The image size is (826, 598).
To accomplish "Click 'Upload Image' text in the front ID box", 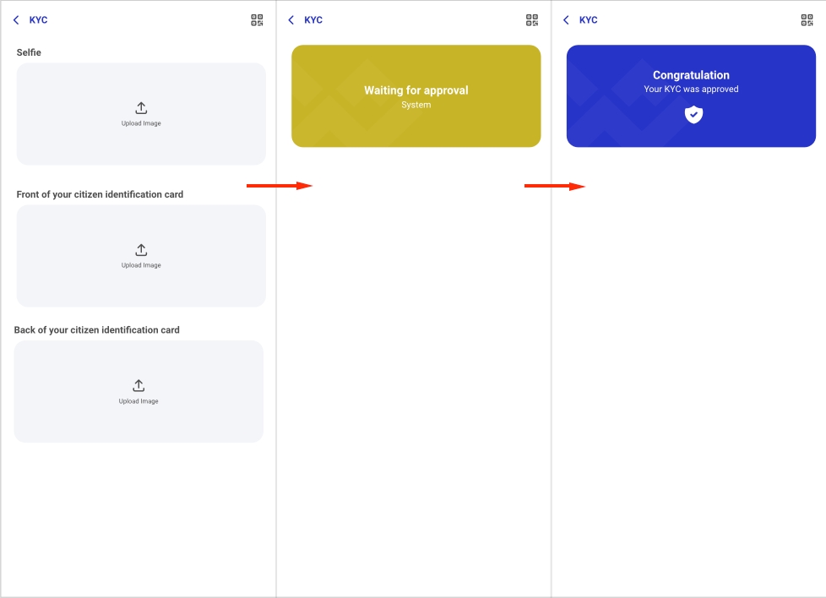I will pos(141,265).
